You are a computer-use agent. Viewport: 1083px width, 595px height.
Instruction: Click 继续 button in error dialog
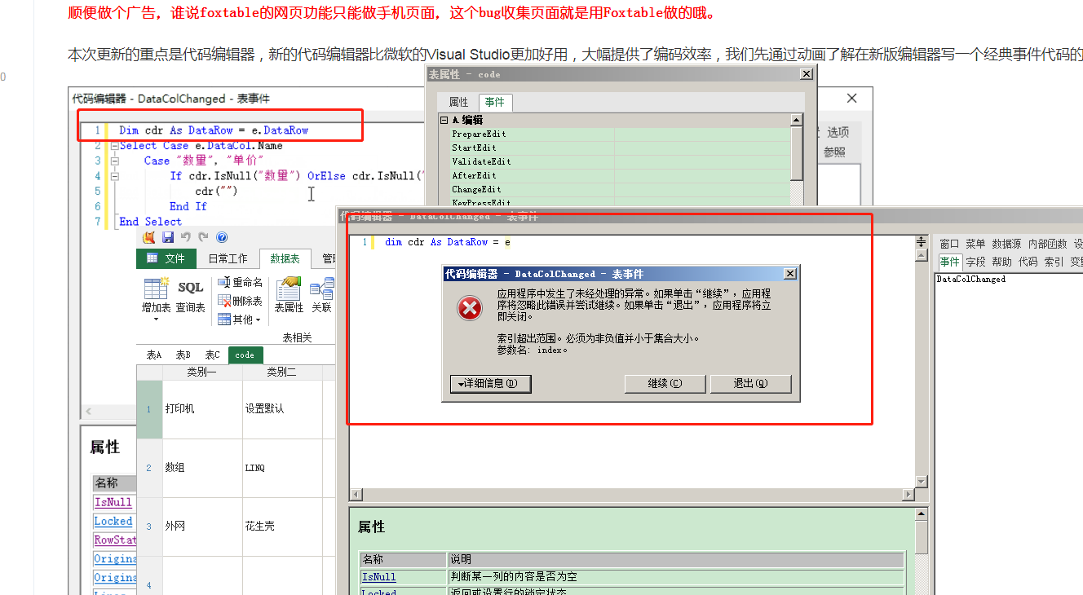click(665, 384)
